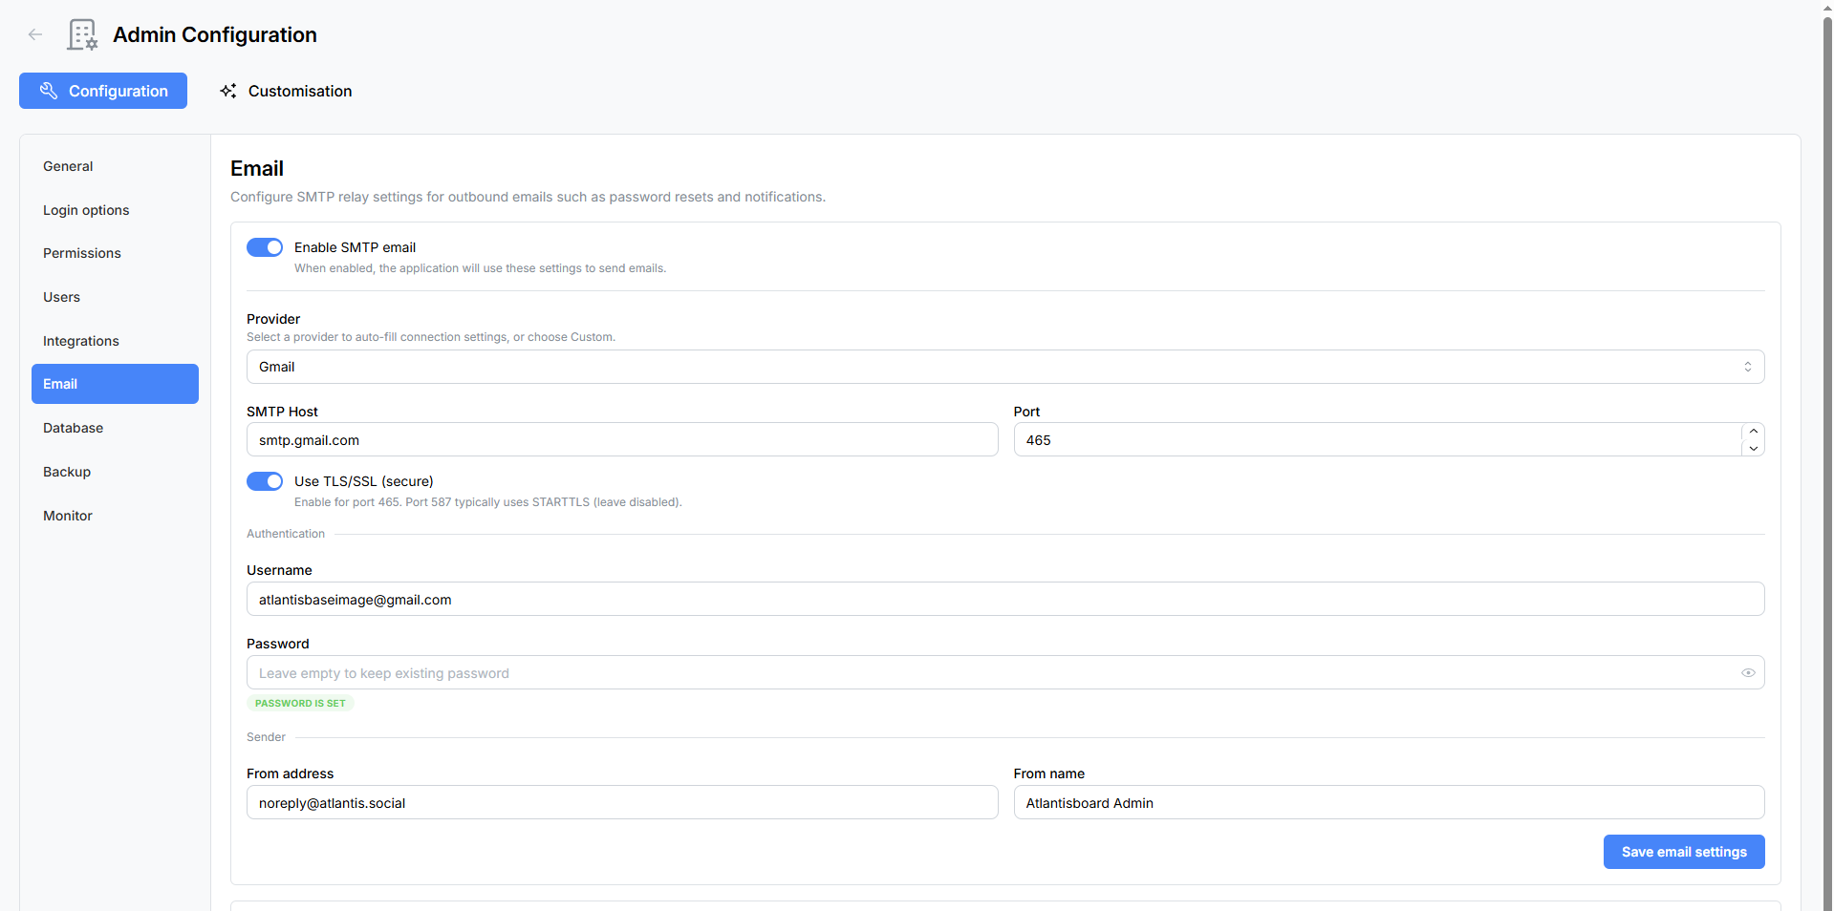Toggle Enable SMTP email switch
The width and height of the screenshot is (1834, 911).
coord(265,247)
